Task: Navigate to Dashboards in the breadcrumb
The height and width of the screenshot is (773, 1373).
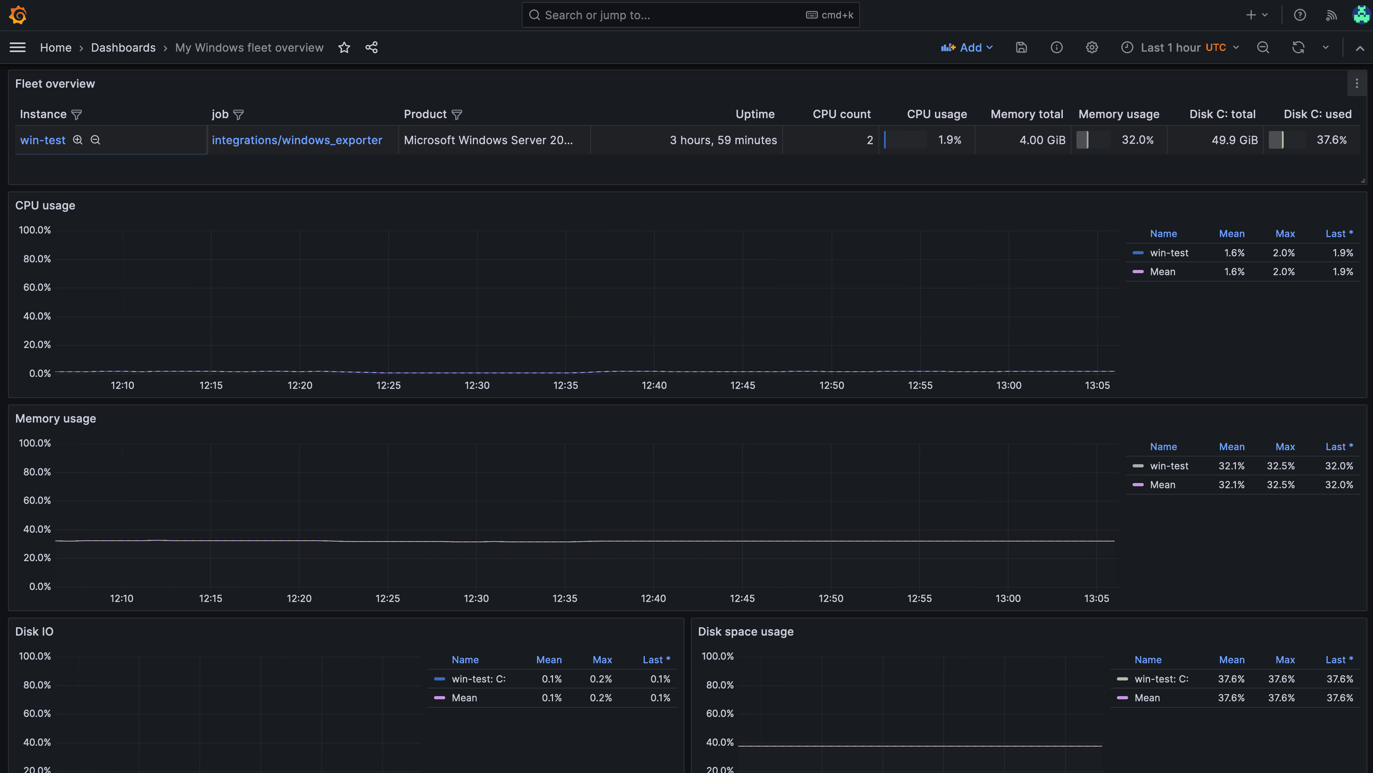Action: pos(123,47)
